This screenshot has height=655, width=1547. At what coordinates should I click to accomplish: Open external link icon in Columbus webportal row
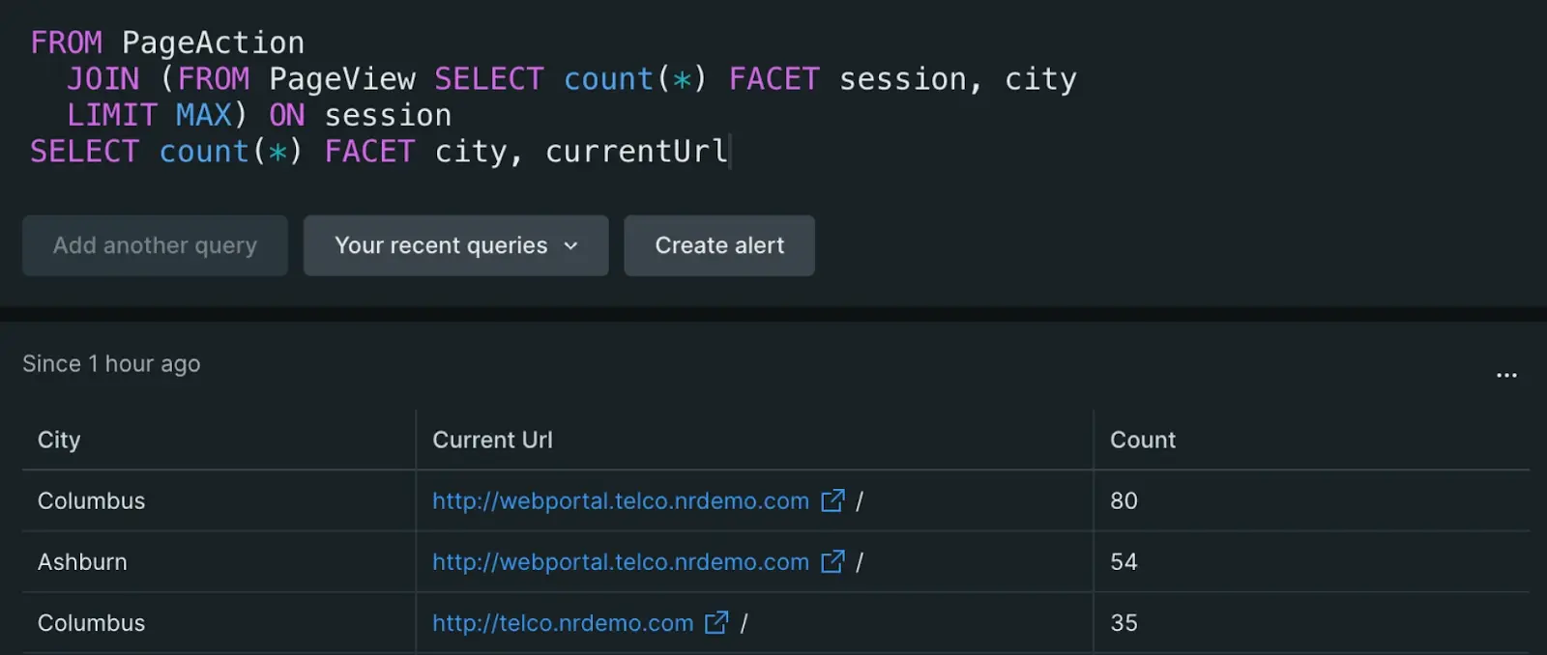[832, 500]
